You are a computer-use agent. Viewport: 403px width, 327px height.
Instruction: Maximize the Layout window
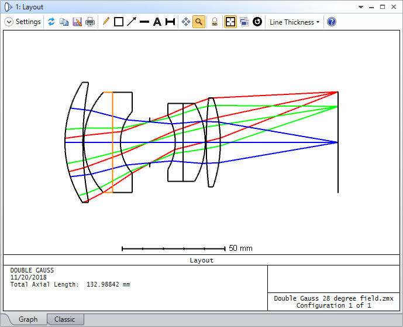coord(383,7)
